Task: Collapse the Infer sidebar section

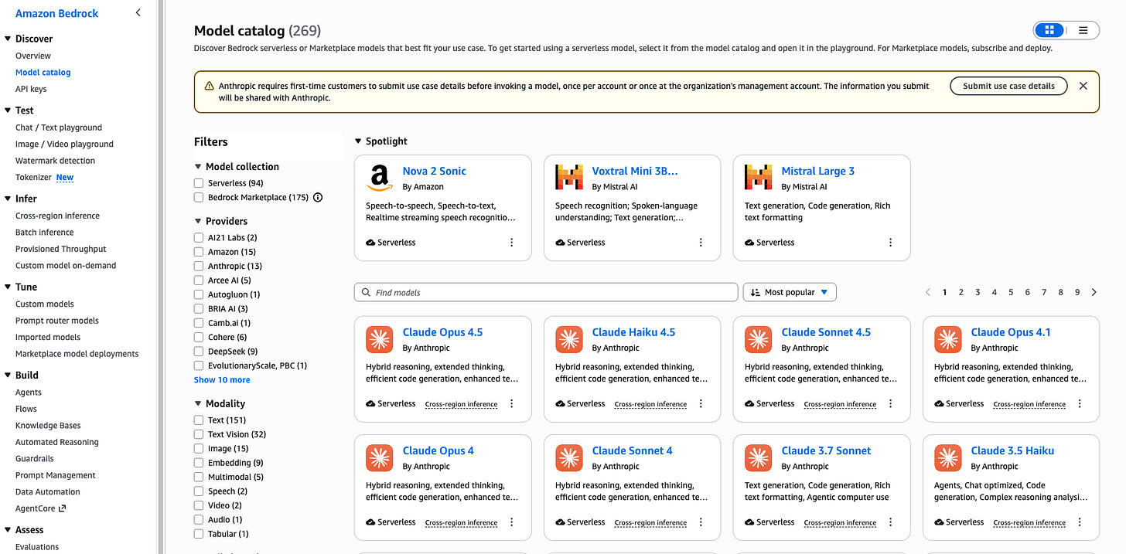Action: click(8, 199)
